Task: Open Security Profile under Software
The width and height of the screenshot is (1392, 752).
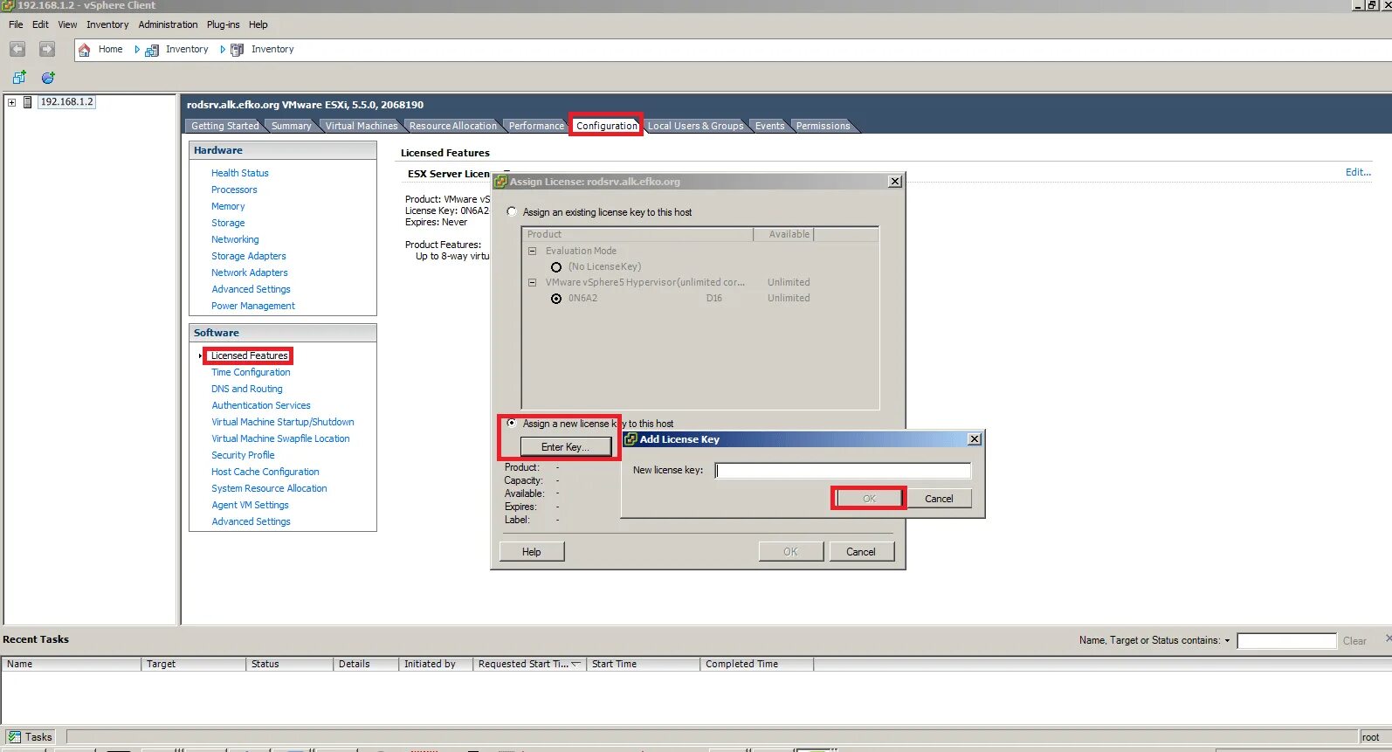Action: [243, 455]
